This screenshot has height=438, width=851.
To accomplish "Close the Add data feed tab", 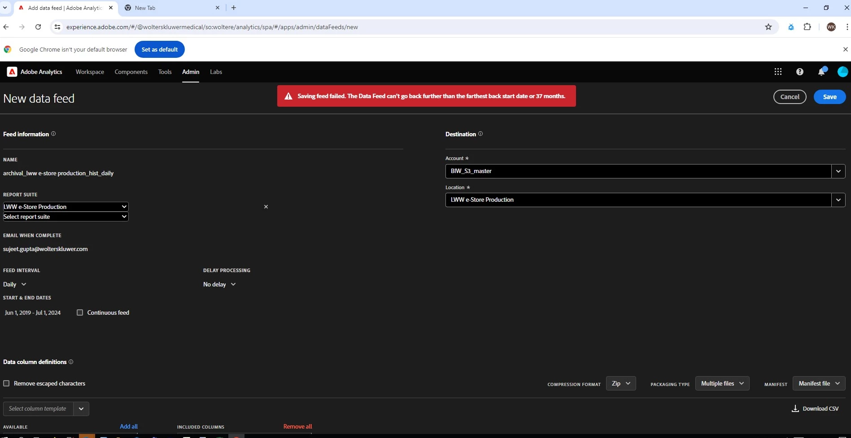I will click(111, 8).
